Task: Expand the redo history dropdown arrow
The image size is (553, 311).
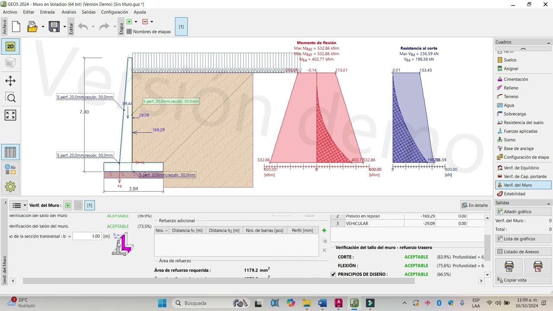Action: point(114,27)
